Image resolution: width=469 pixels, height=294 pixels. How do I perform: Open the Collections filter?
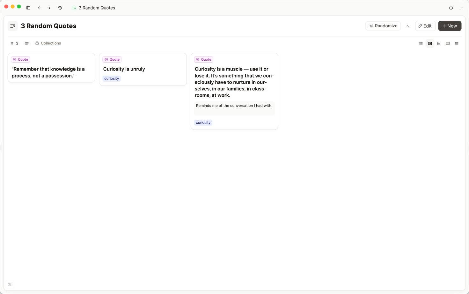48,43
